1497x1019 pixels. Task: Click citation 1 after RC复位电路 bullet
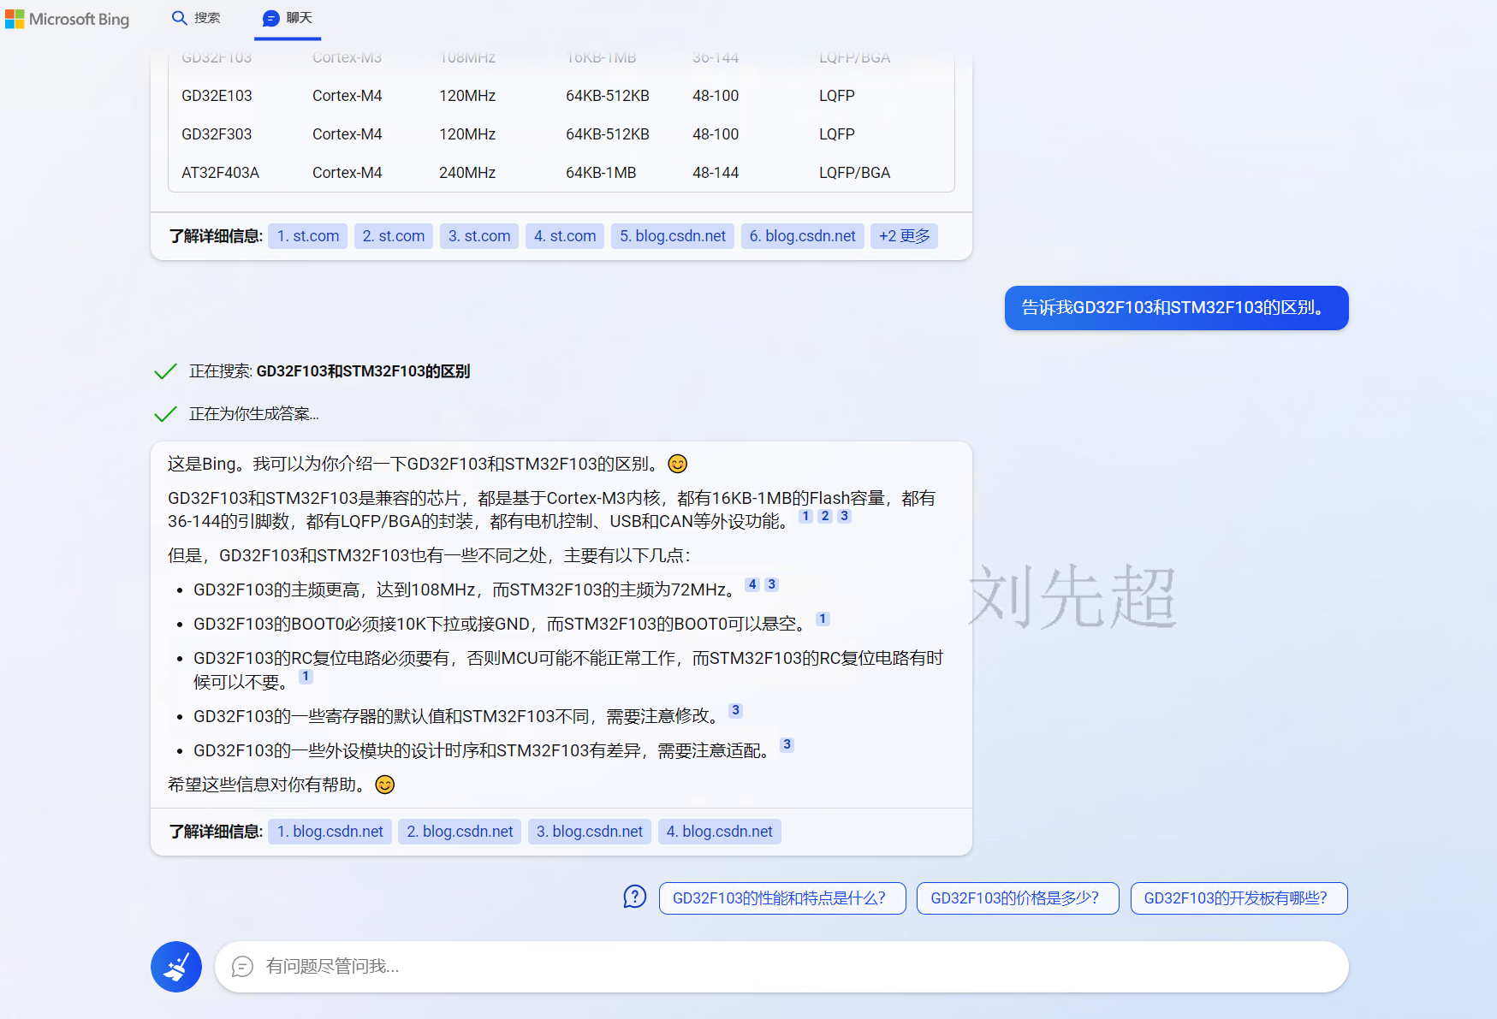(306, 676)
